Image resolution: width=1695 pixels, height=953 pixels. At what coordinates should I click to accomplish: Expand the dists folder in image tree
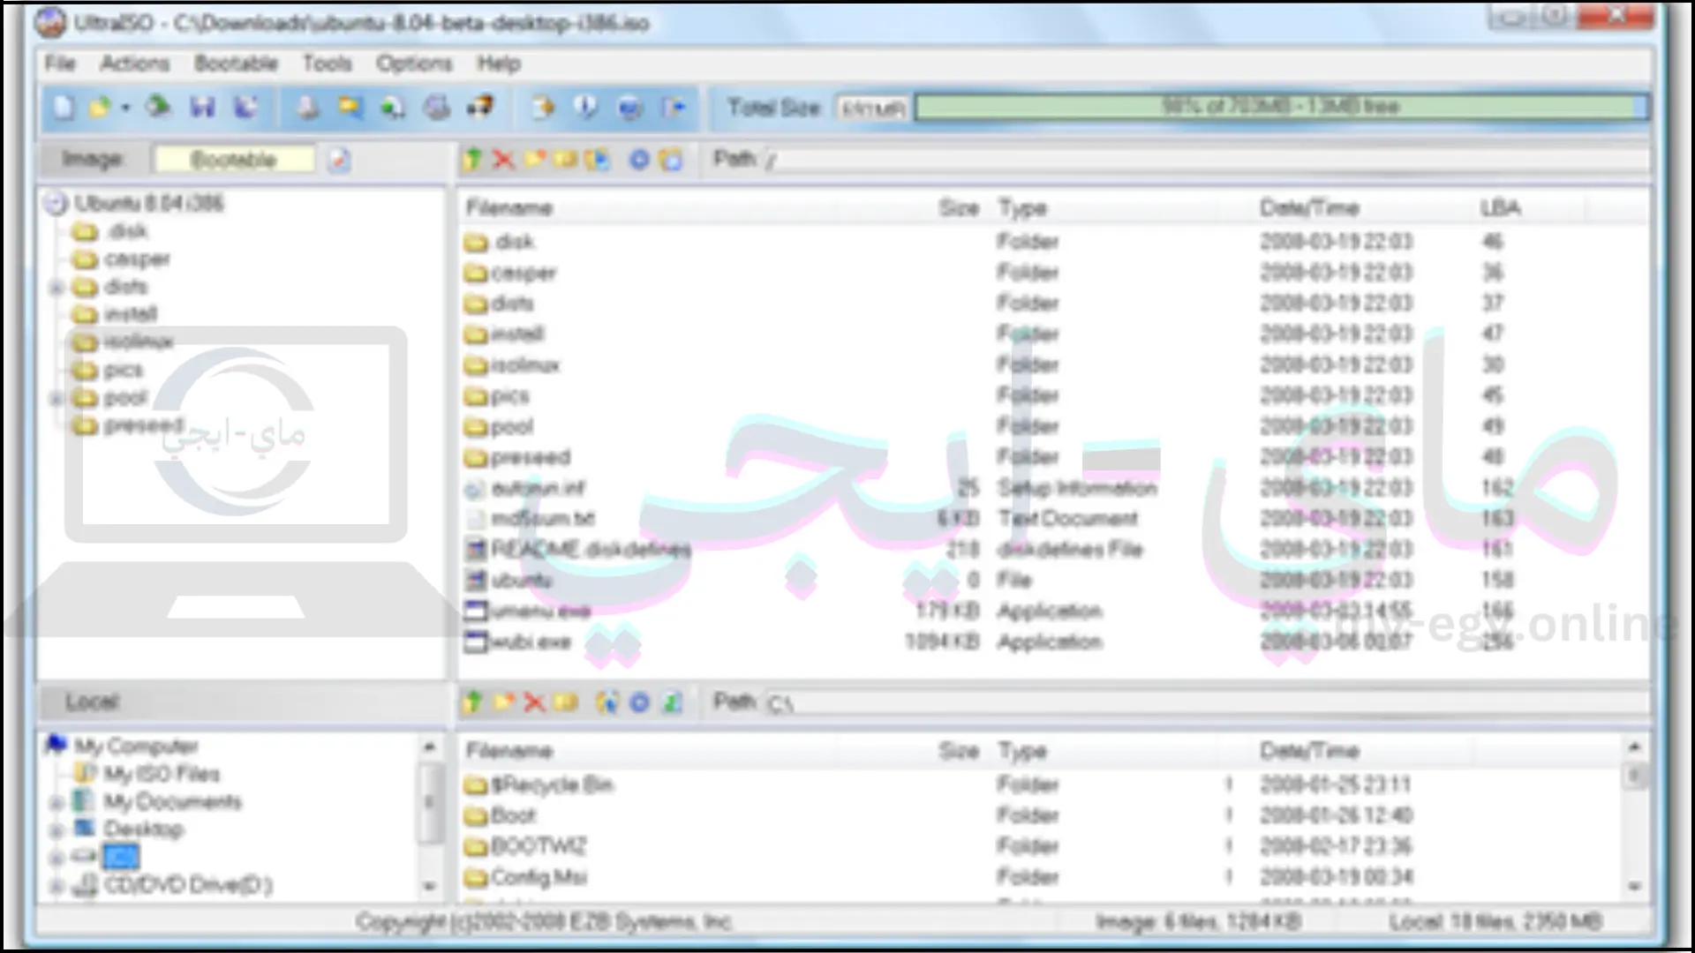pyautogui.click(x=56, y=287)
